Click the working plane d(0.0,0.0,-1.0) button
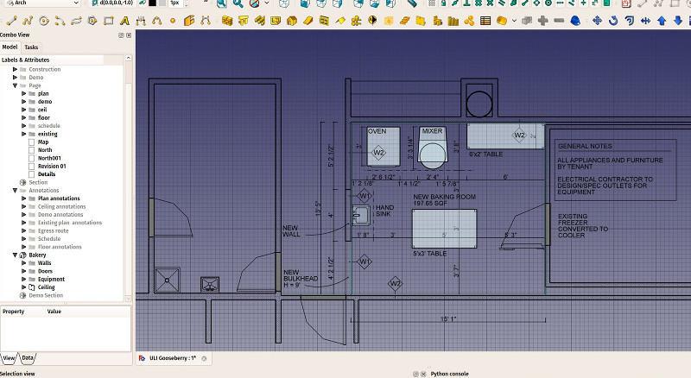This screenshot has width=691, height=378. coord(112,3)
